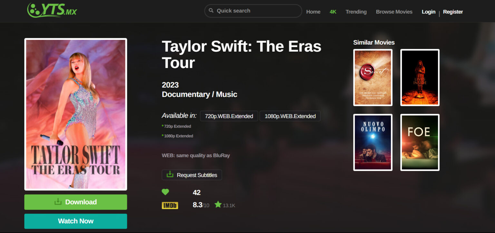495x233 pixels.
Task: Open Browse Movies in navigation
Action: click(394, 12)
